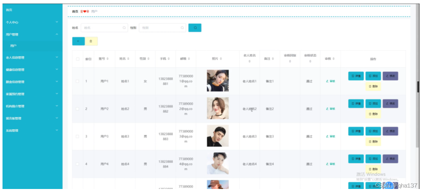Image resolution: width=425 pixels, height=193 pixels.
Task: Click the photo thumbnail of 用户4
Action: [x=218, y=163]
